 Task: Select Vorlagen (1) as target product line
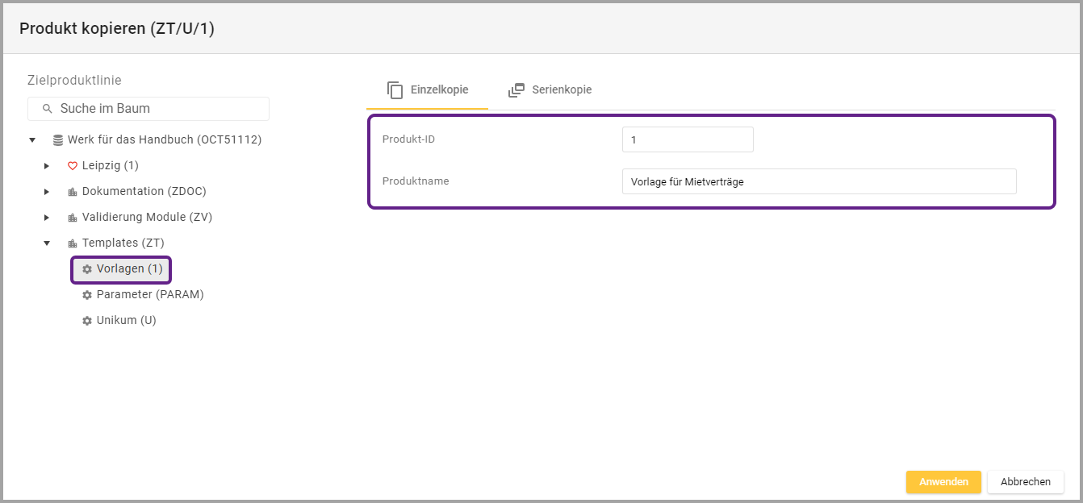click(129, 269)
